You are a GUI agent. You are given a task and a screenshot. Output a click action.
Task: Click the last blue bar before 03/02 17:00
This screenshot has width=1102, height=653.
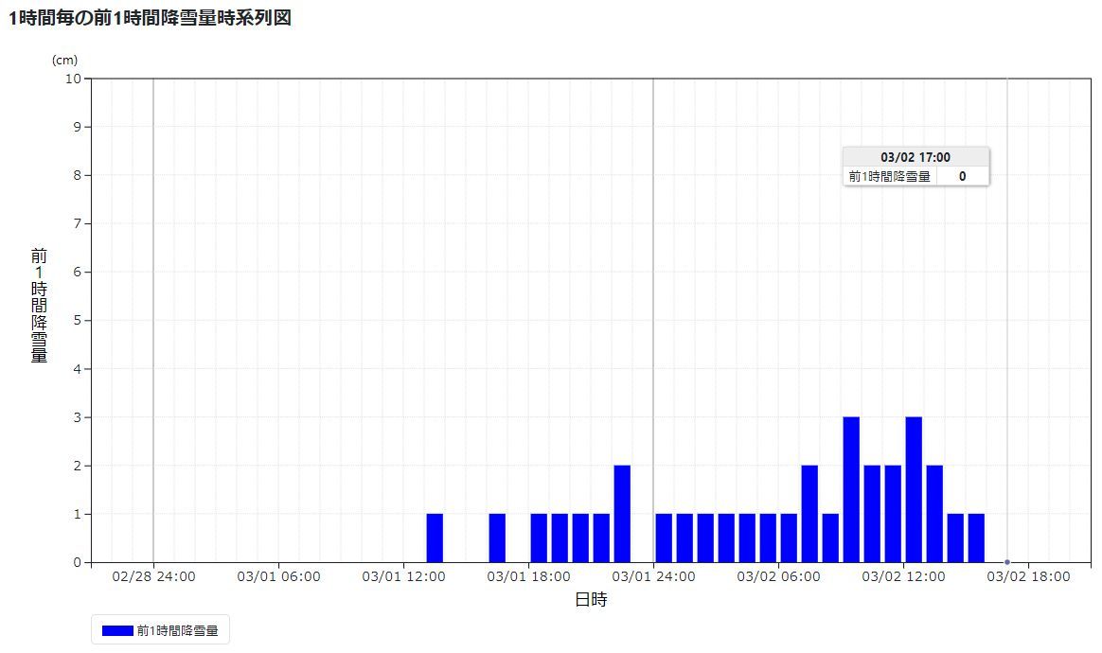coord(976,538)
